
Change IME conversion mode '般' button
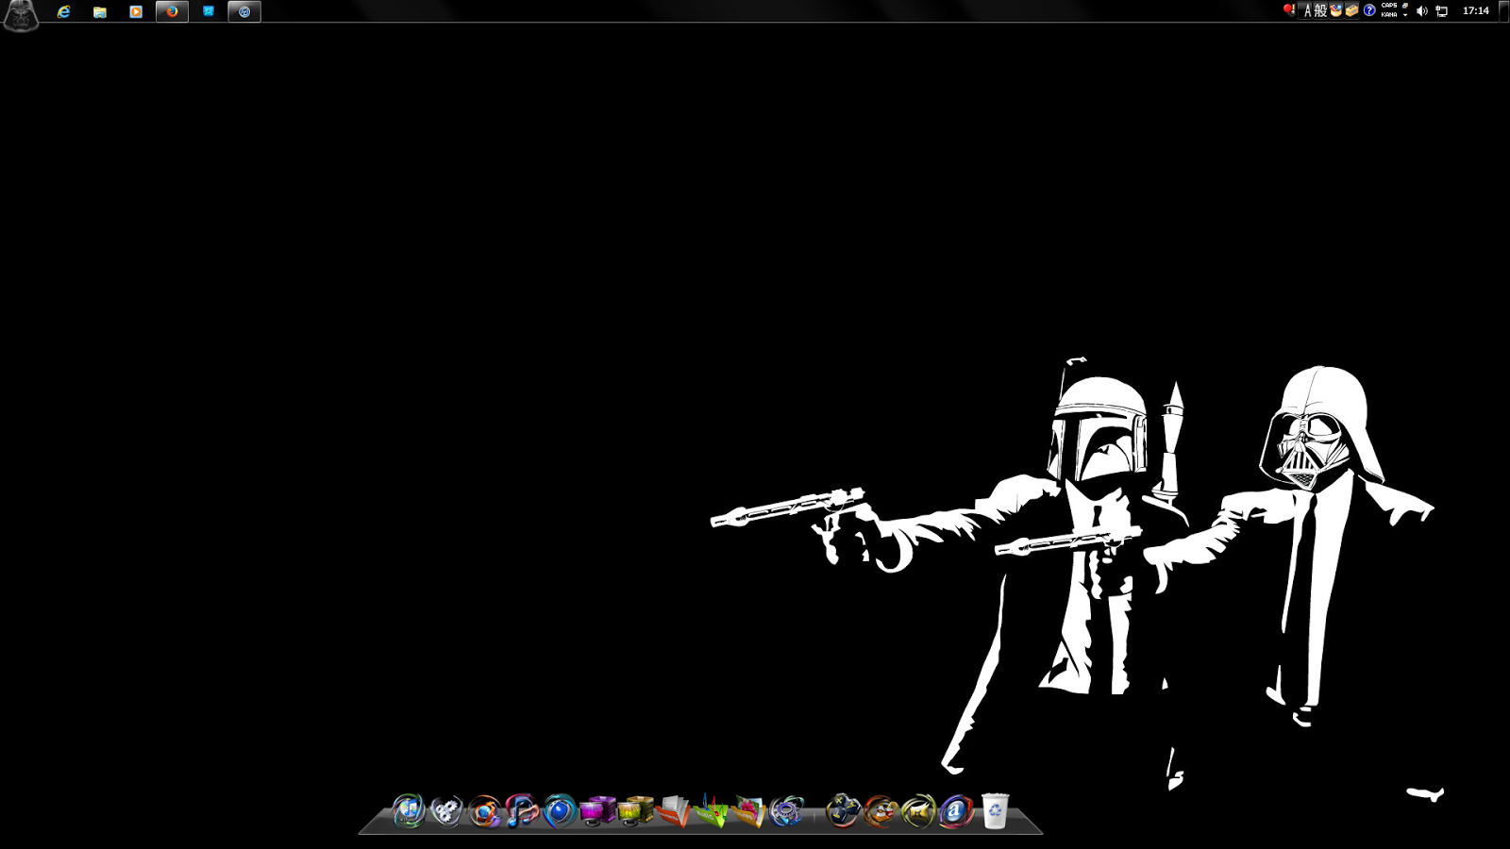click(1320, 10)
